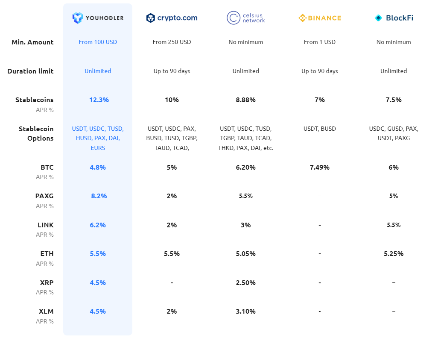Click YouHodler's 4.5% XRP rate

pyautogui.click(x=98, y=283)
